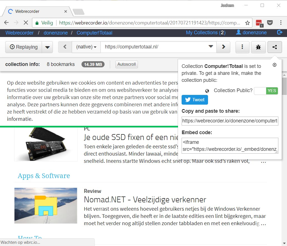Image resolution: width=287 pixels, height=246 pixels.
Task: Open Chrome three-dot menu
Action: click(281, 23)
